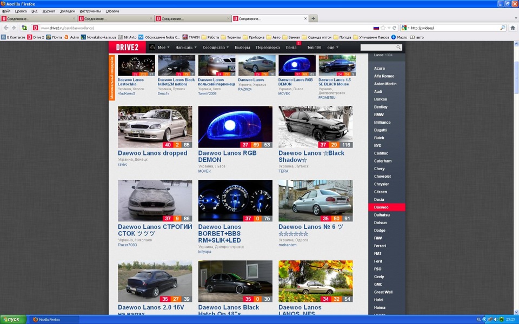Open Топ-100 in site navigation
519x324 pixels.
[x=314, y=48]
